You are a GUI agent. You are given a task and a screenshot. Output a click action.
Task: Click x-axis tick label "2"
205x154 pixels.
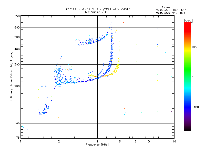pyautogui.click(x=59, y=141)
